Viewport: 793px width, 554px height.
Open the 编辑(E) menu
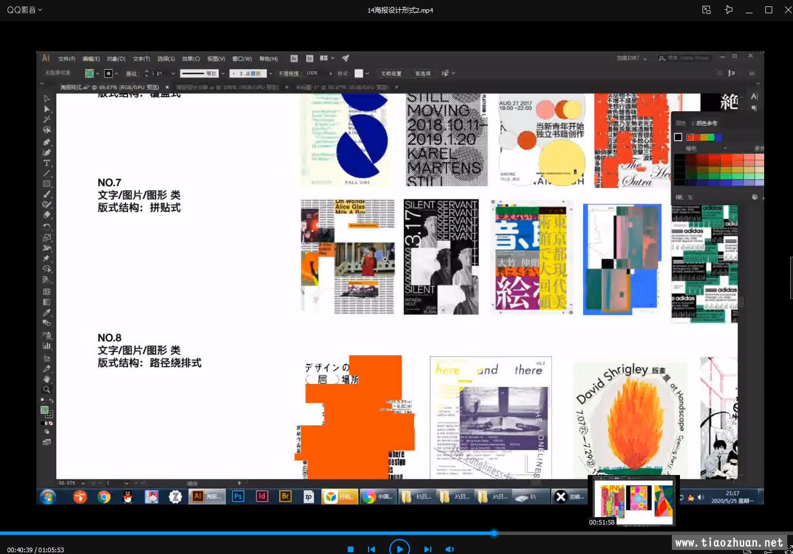tap(91, 59)
